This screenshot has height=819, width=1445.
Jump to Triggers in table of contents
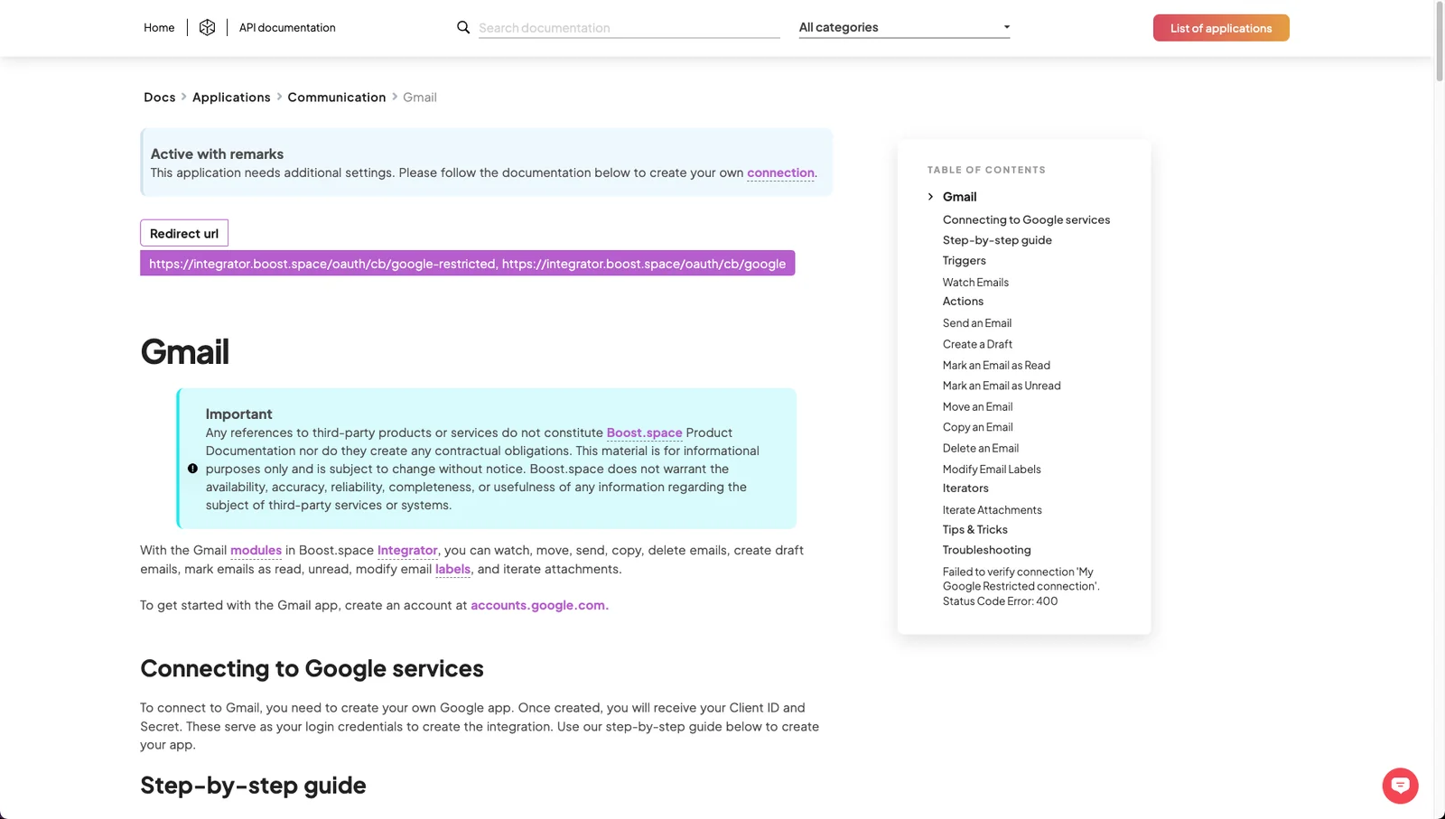pyautogui.click(x=965, y=261)
